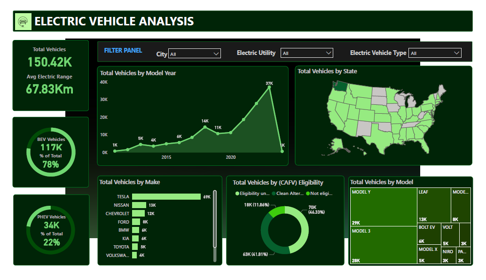Open the City filter dropdown
Image resolution: width=486 pixels, height=280 pixels.
click(194, 53)
